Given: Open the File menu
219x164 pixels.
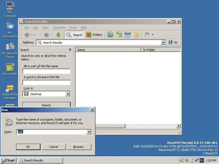Looking at the screenshot, I should (27, 28).
